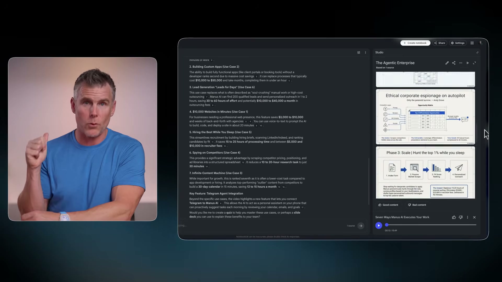Click 'Based on 1 source' label
The width and height of the screenshot is (502, 282).
coord(385,68)
